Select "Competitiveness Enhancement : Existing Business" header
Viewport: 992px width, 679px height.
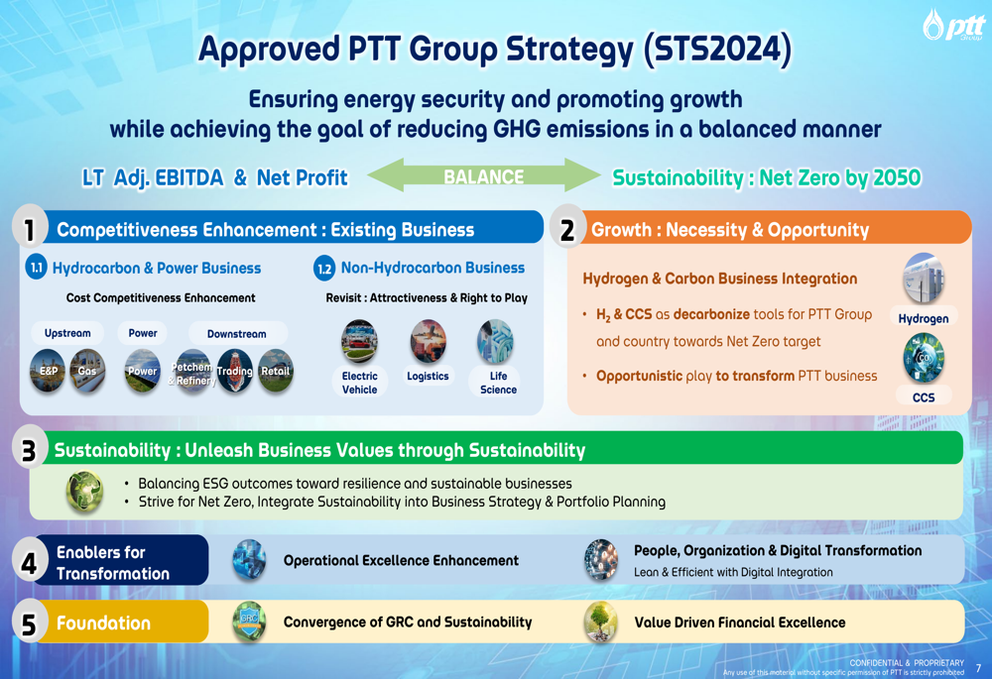[x=266, y=230]
